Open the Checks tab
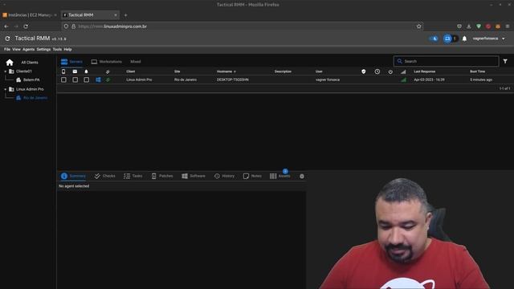This screenshot has width=514, height=289. tap(105, 176)
